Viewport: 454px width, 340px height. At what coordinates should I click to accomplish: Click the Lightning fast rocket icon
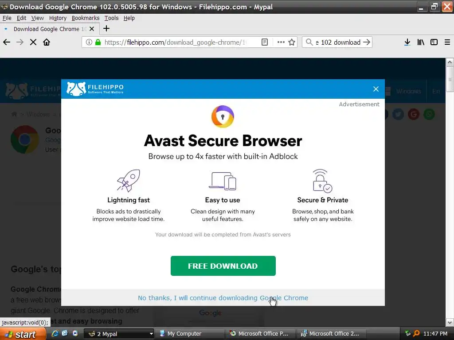pos(129,181)
